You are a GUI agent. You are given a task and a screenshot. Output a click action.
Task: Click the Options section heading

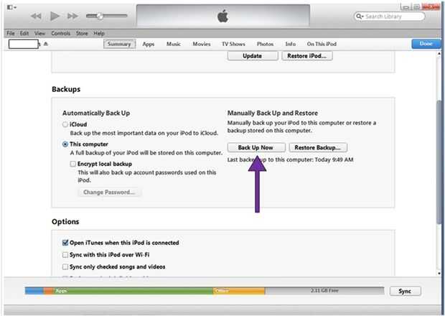coord(65,221)
